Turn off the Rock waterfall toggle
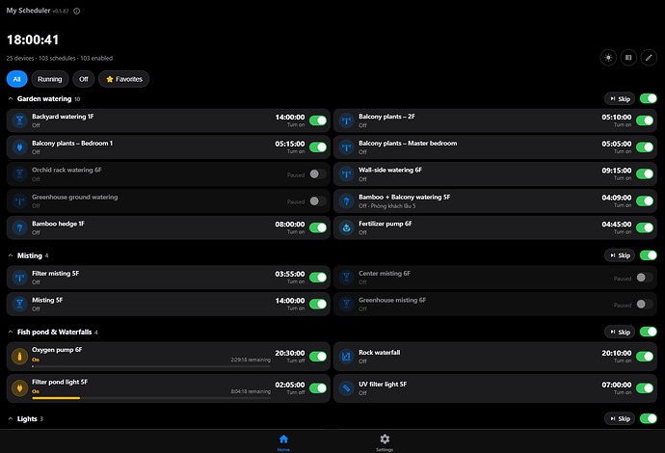Screen dimensions: 665x453 645,357
